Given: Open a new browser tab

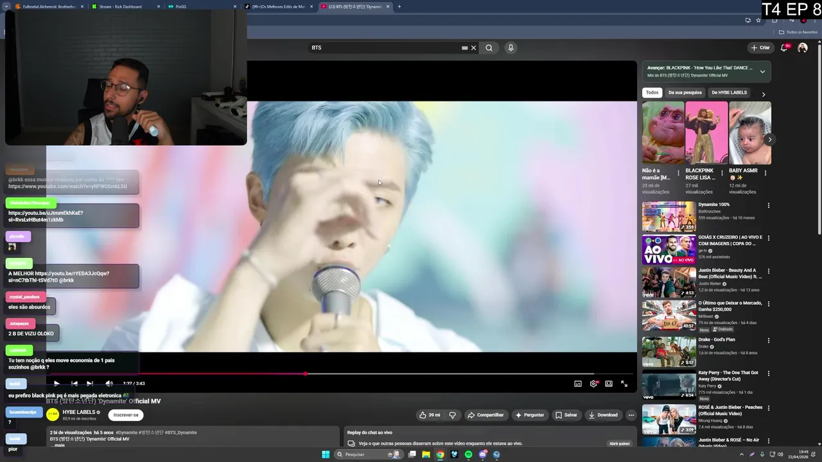Looking at the screenshot, I should point(399,6).
